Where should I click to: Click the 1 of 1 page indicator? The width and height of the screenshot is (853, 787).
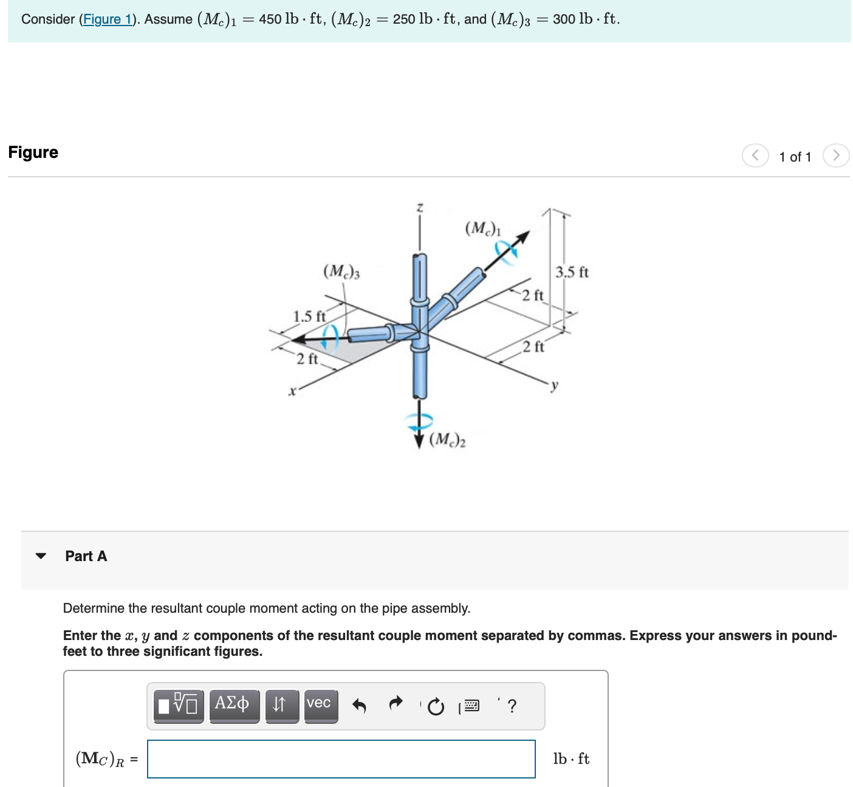[795, 157]
